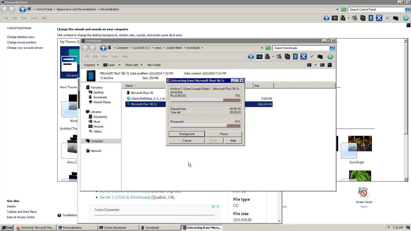The image size is (411, 231).
Task: Click the help icon in Downloads command bar
Action: (330, 65)
